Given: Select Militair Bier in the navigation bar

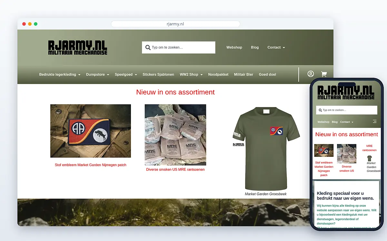Looking at the screenshot, I should [x=243, y=75].
